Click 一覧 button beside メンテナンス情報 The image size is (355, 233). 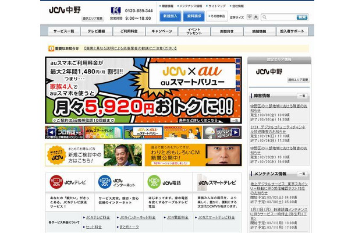click(303, 174)
